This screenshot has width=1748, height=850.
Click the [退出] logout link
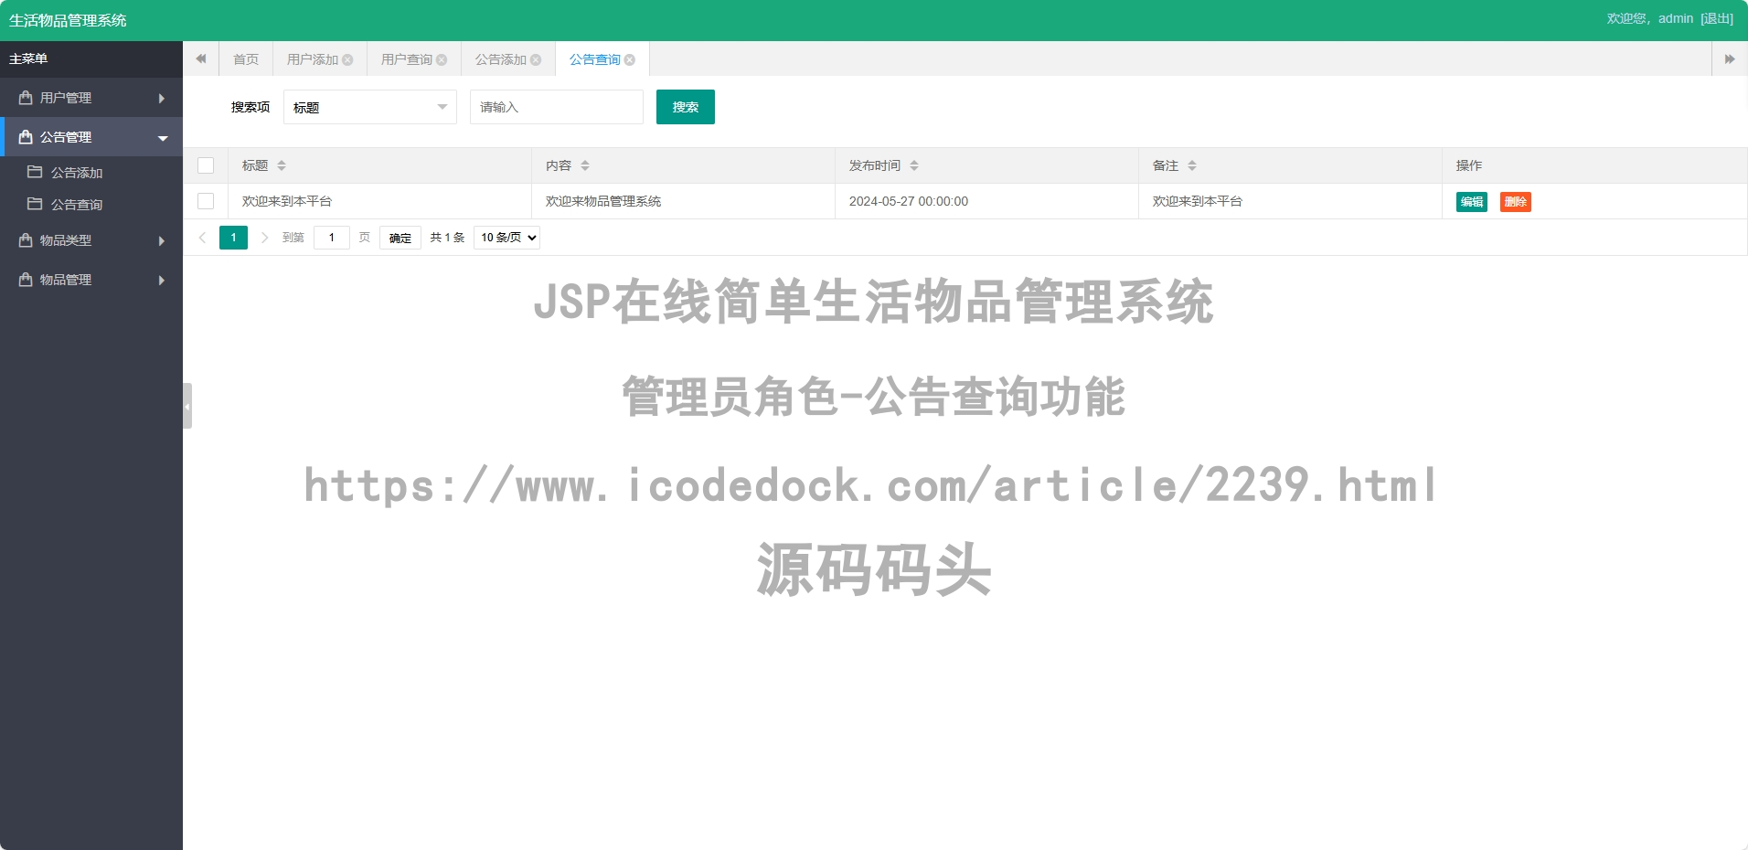(1717, 18)
